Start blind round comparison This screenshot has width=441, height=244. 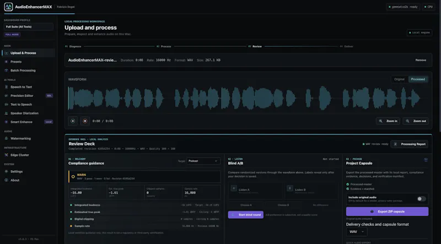click(x=246, y=215)
